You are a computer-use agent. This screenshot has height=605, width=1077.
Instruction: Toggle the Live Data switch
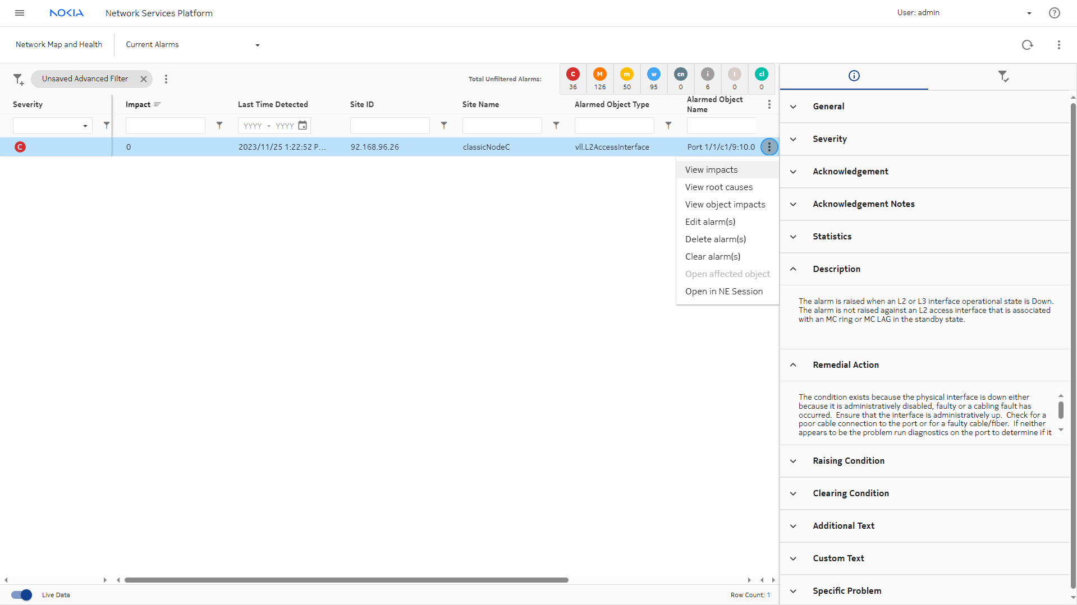click(22, 595)
